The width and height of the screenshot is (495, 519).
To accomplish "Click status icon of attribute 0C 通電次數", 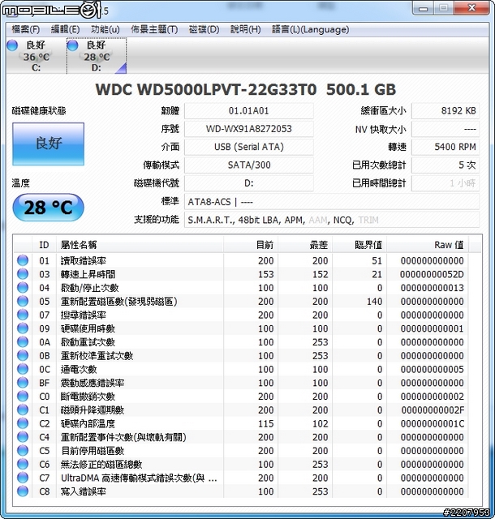I will [x=23, y=369].
